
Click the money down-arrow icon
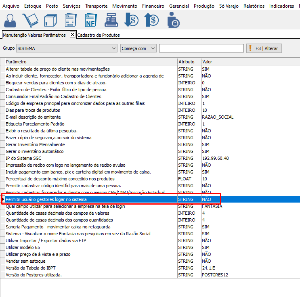point(131,20)
